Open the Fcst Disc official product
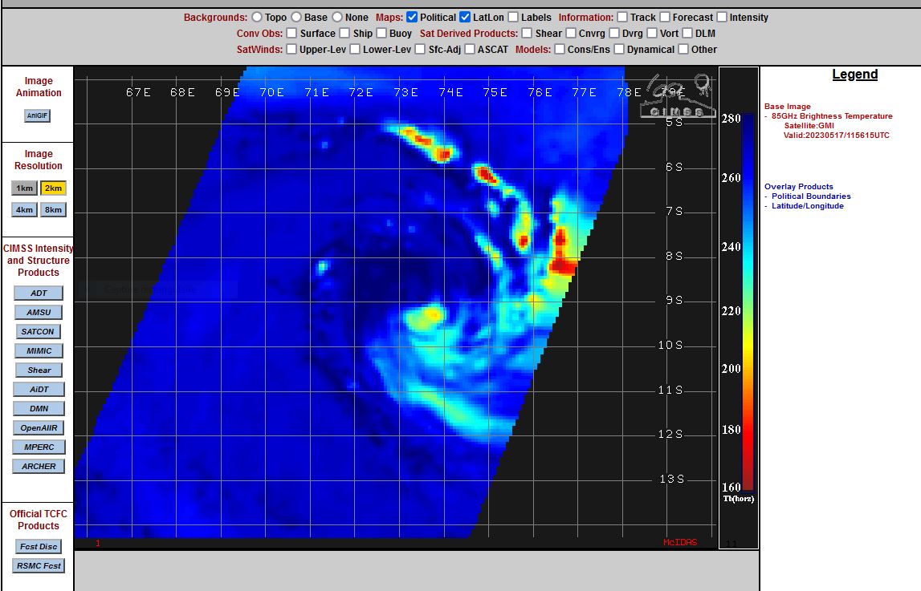Image resolution: width=921 pixels, height=591 pixels. pyautogui.click(x=39, y=546)
